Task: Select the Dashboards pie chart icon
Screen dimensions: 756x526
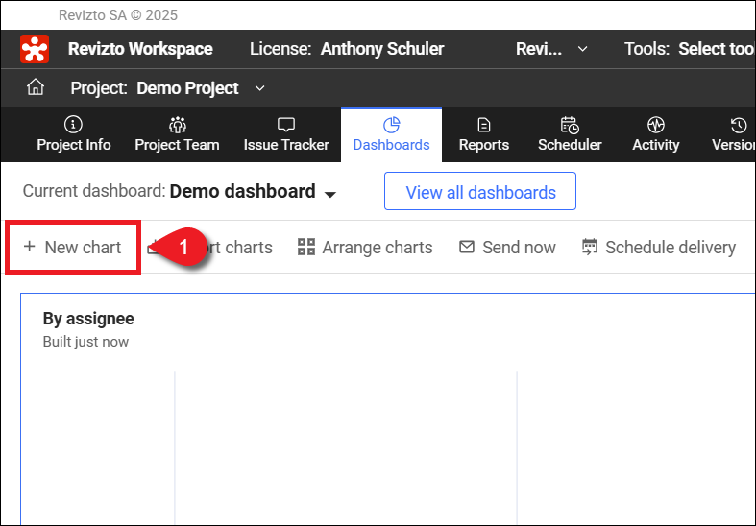Action: pyautogui.click(x=391, y=125)
